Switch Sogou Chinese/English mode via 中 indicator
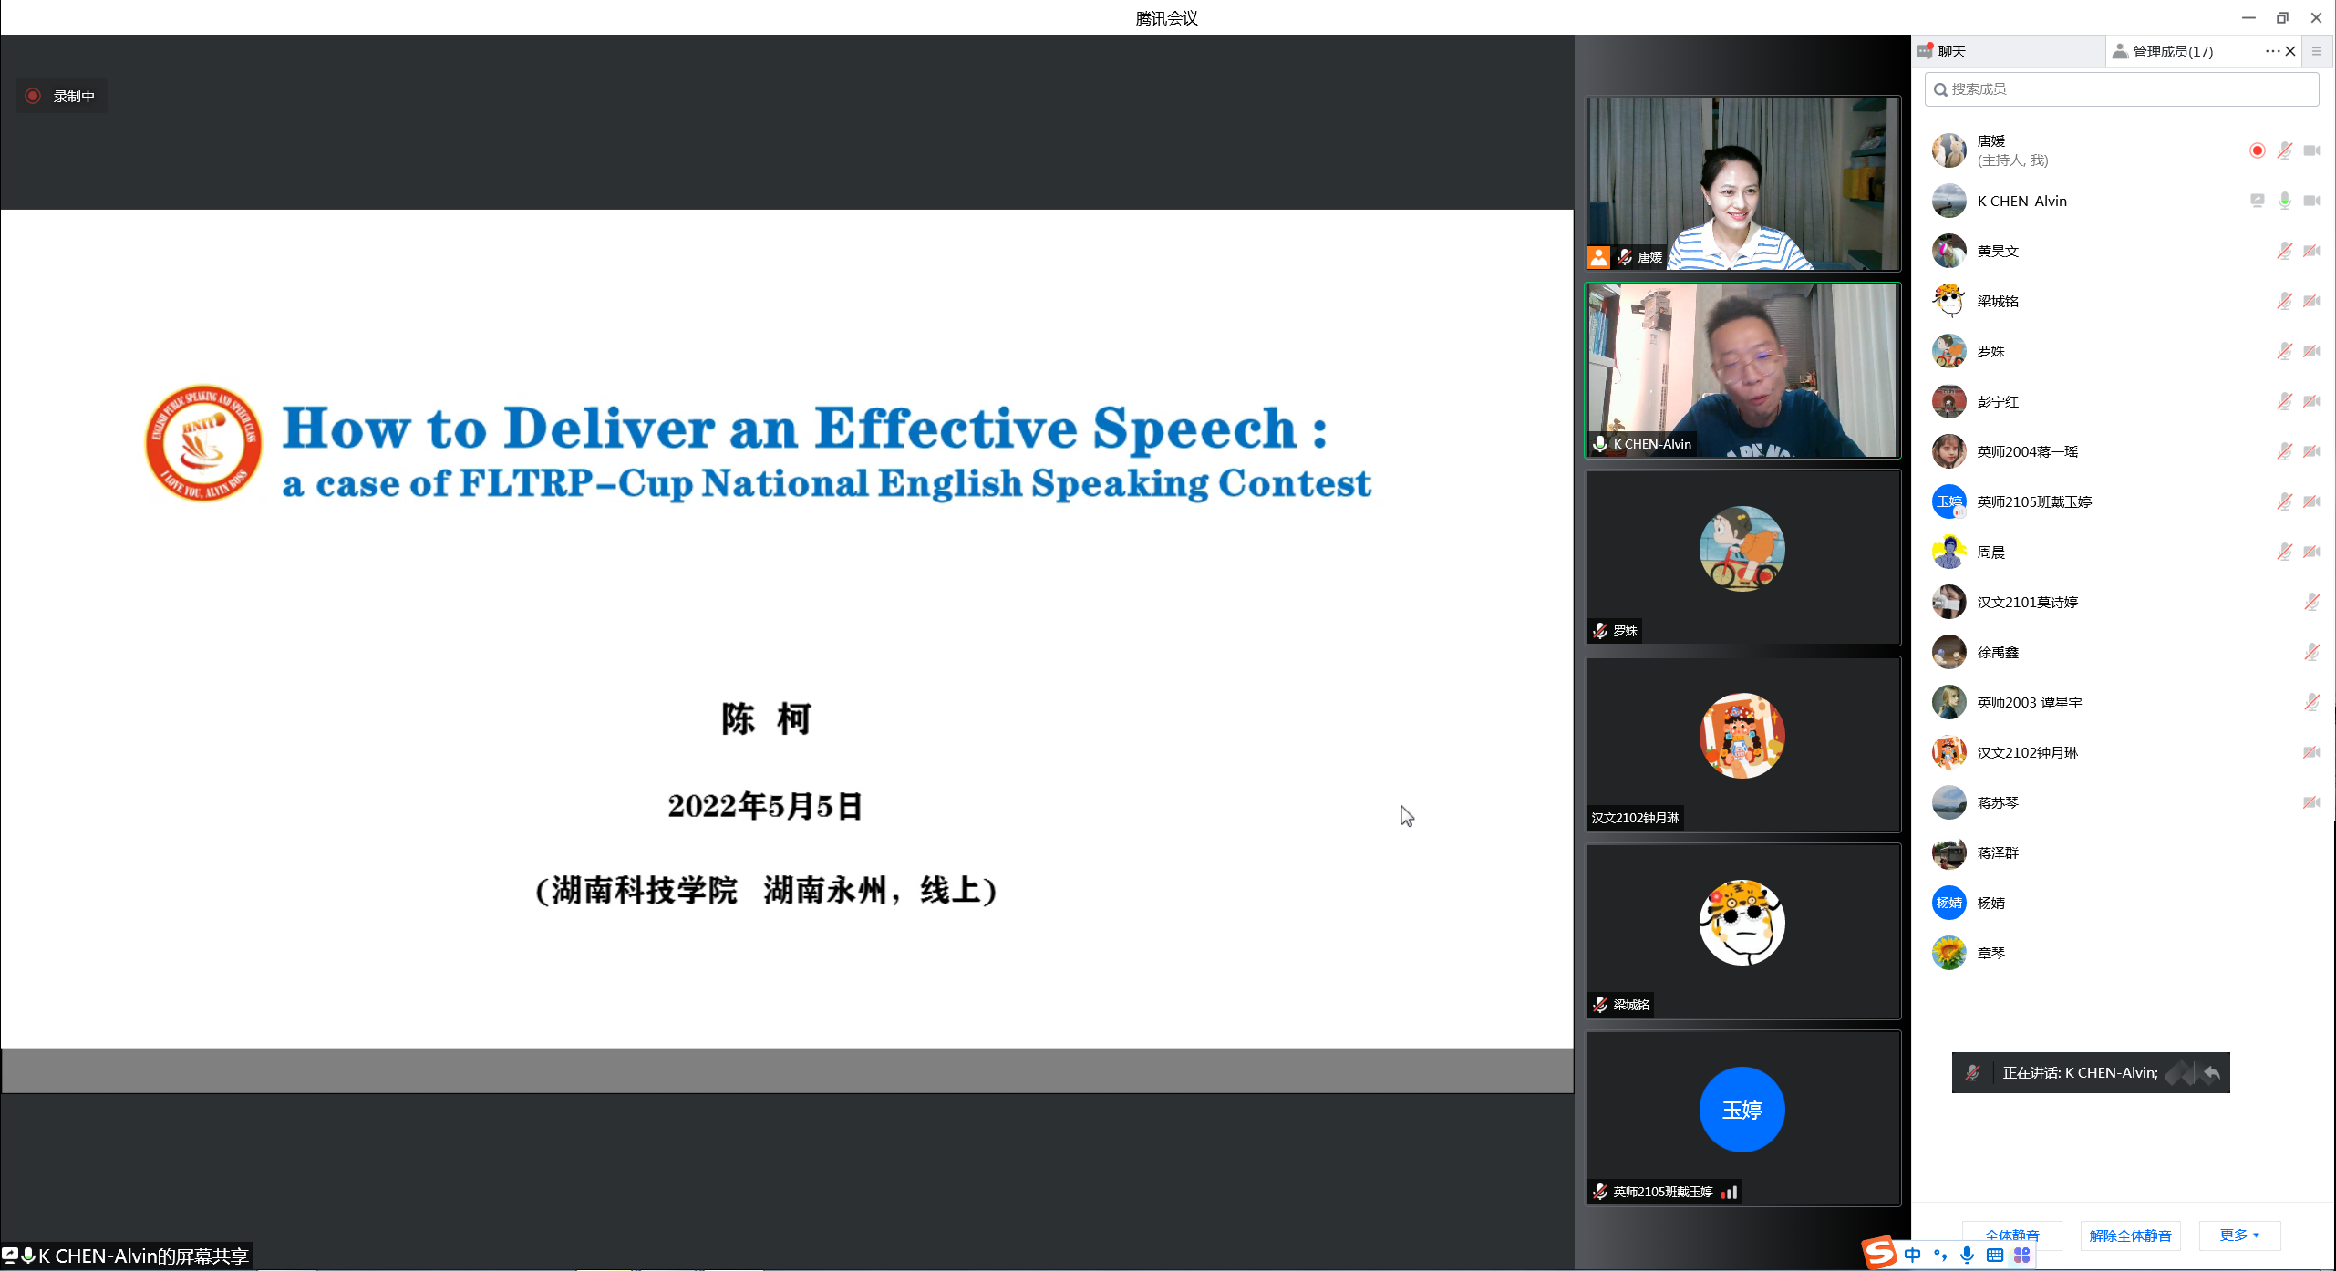 (1912, 1255)
